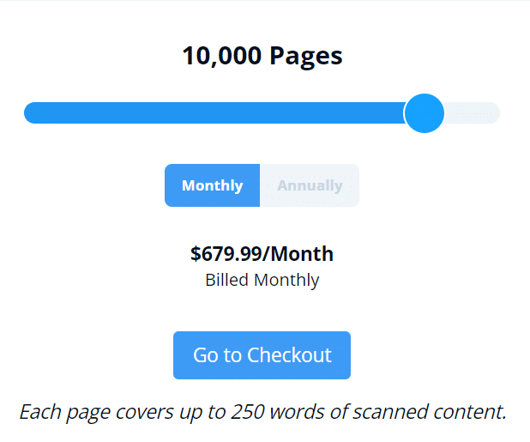Click the filled blue part of the slider track
Image resolution: width=530 pixels, height=442 pixels.
[x=214, y=113]
